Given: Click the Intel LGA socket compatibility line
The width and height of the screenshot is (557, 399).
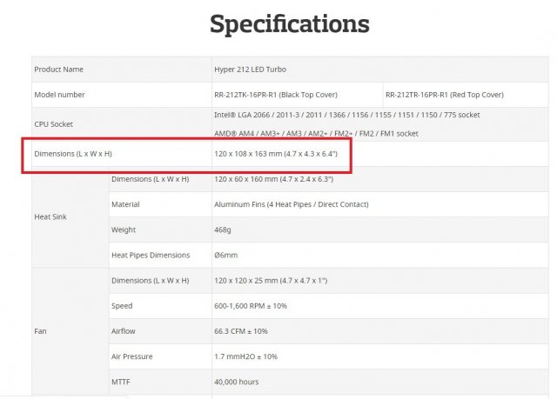Looking at the screenshot, I should pyautogui.click(x=346, y=115).
